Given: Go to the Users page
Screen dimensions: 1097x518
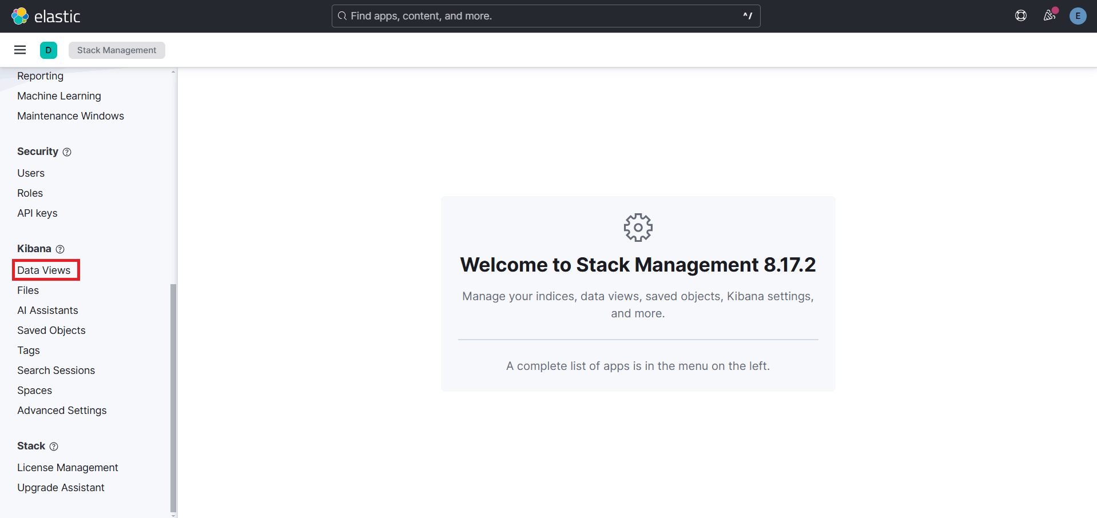Looking at the screenshot, I should pyautogui.click(x=31, y=173).
